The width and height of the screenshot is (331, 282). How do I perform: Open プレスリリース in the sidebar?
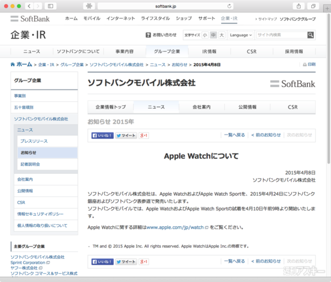pyautogui.click(x=47, y=141)
